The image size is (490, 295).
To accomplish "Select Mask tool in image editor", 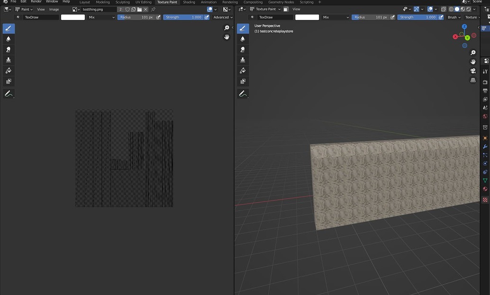I will (9, 81).
